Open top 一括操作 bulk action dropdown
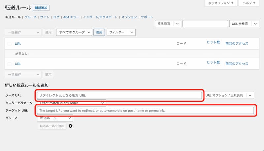 pyautogui.click(x=23, y=32)
